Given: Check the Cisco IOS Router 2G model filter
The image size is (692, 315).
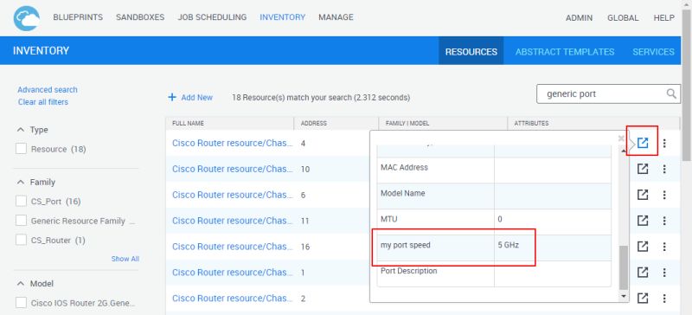Looking at the screenshot, I should pyautogui.click(x=21, y=303).
